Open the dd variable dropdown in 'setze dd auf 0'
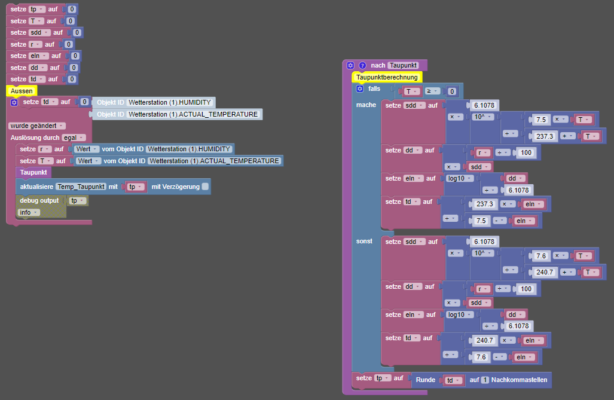The image size is (614, 400). tap(38, 68)
